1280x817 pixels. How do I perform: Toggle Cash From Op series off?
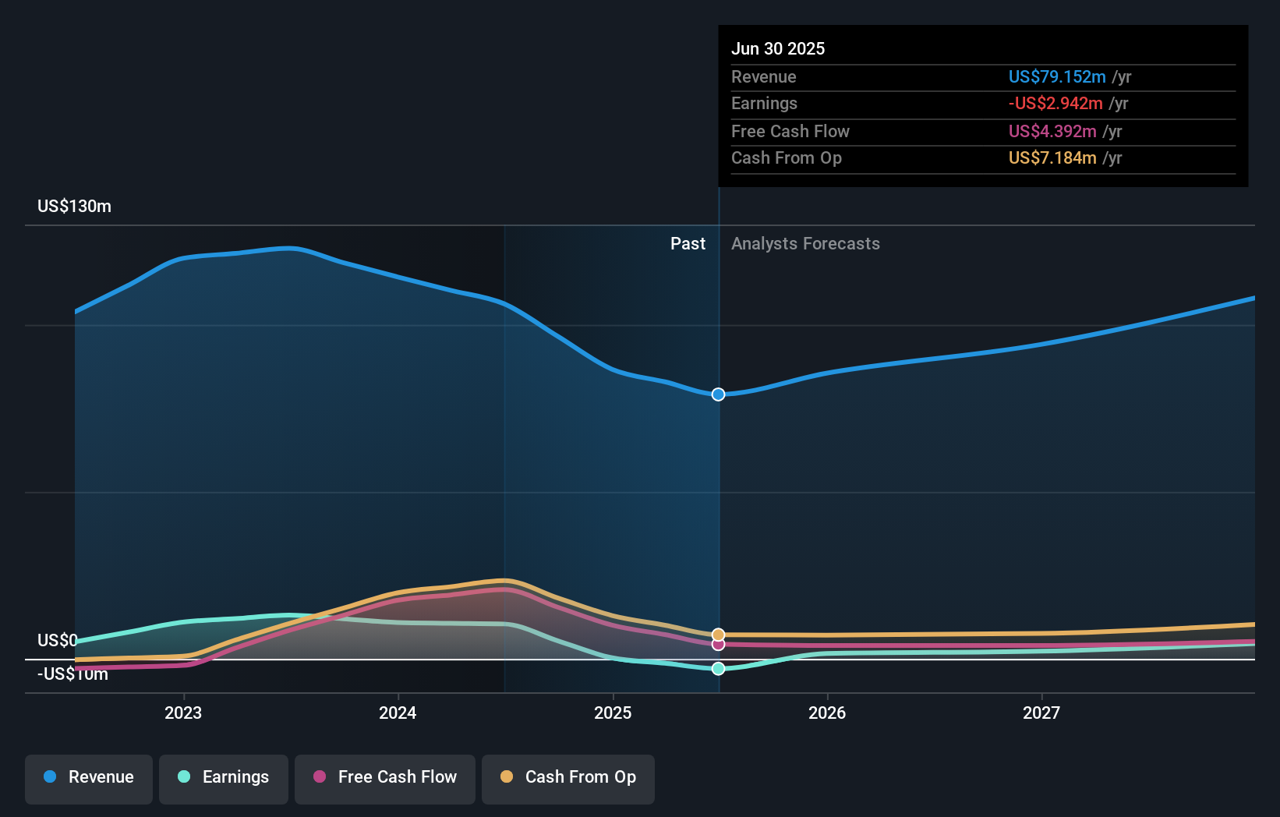[568, 779]
